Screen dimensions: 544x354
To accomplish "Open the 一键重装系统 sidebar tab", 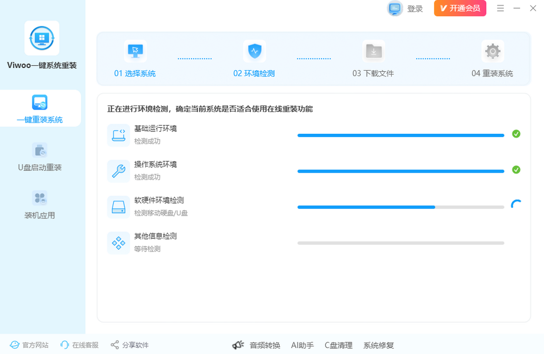I will coord(40,108).
